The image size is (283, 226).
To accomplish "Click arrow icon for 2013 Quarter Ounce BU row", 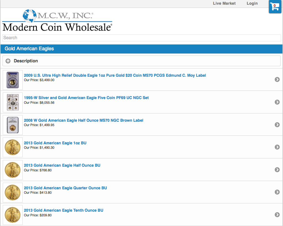I will (x=277, y=192).
